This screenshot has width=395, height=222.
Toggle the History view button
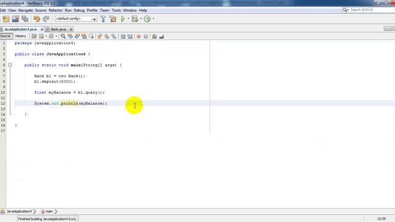(20, 36)
